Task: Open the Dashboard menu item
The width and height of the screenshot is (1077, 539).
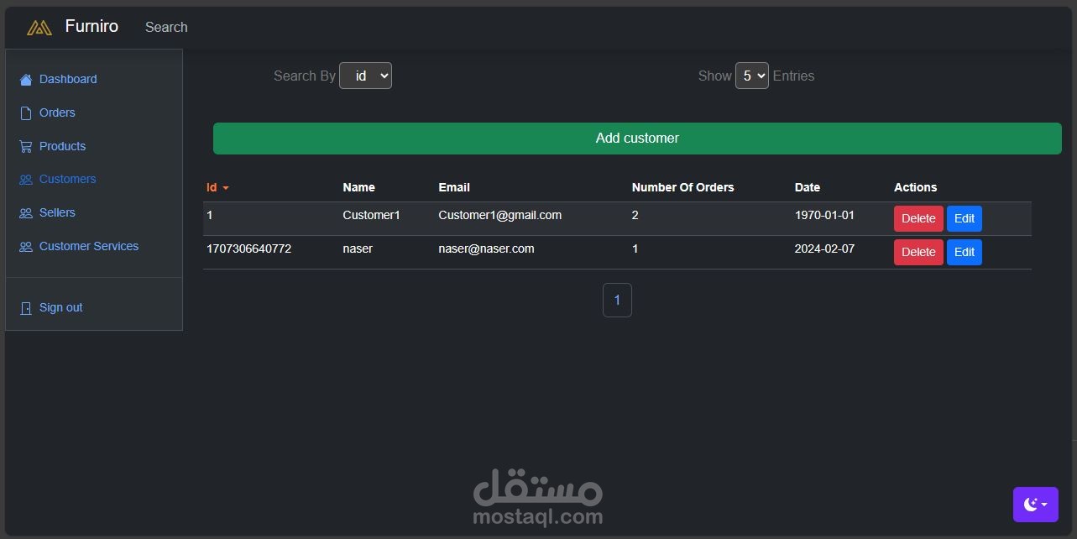Action: [68, 79]
